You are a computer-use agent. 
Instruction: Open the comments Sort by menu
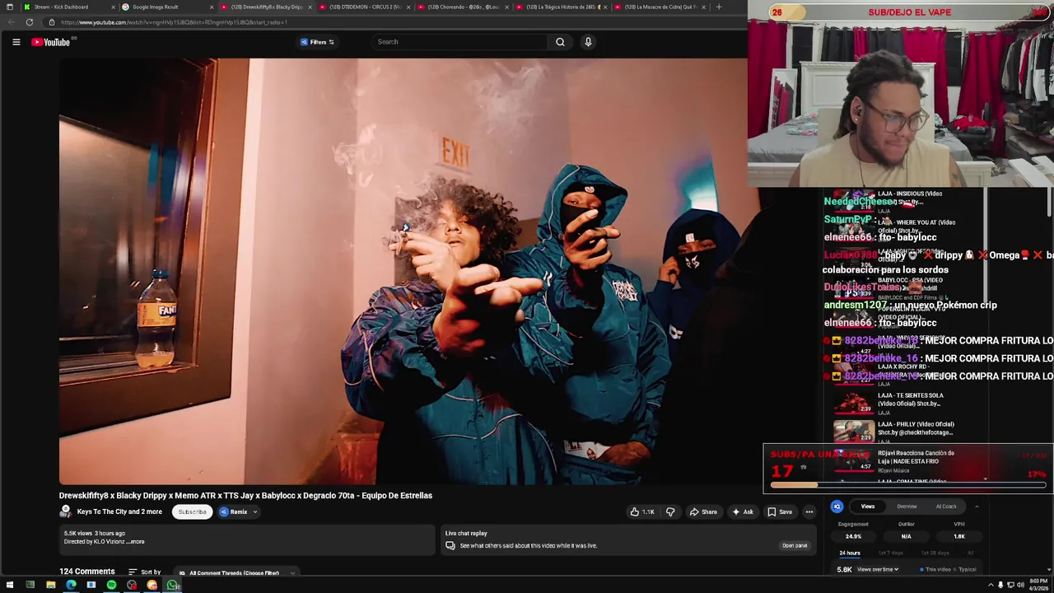point(145,572)
